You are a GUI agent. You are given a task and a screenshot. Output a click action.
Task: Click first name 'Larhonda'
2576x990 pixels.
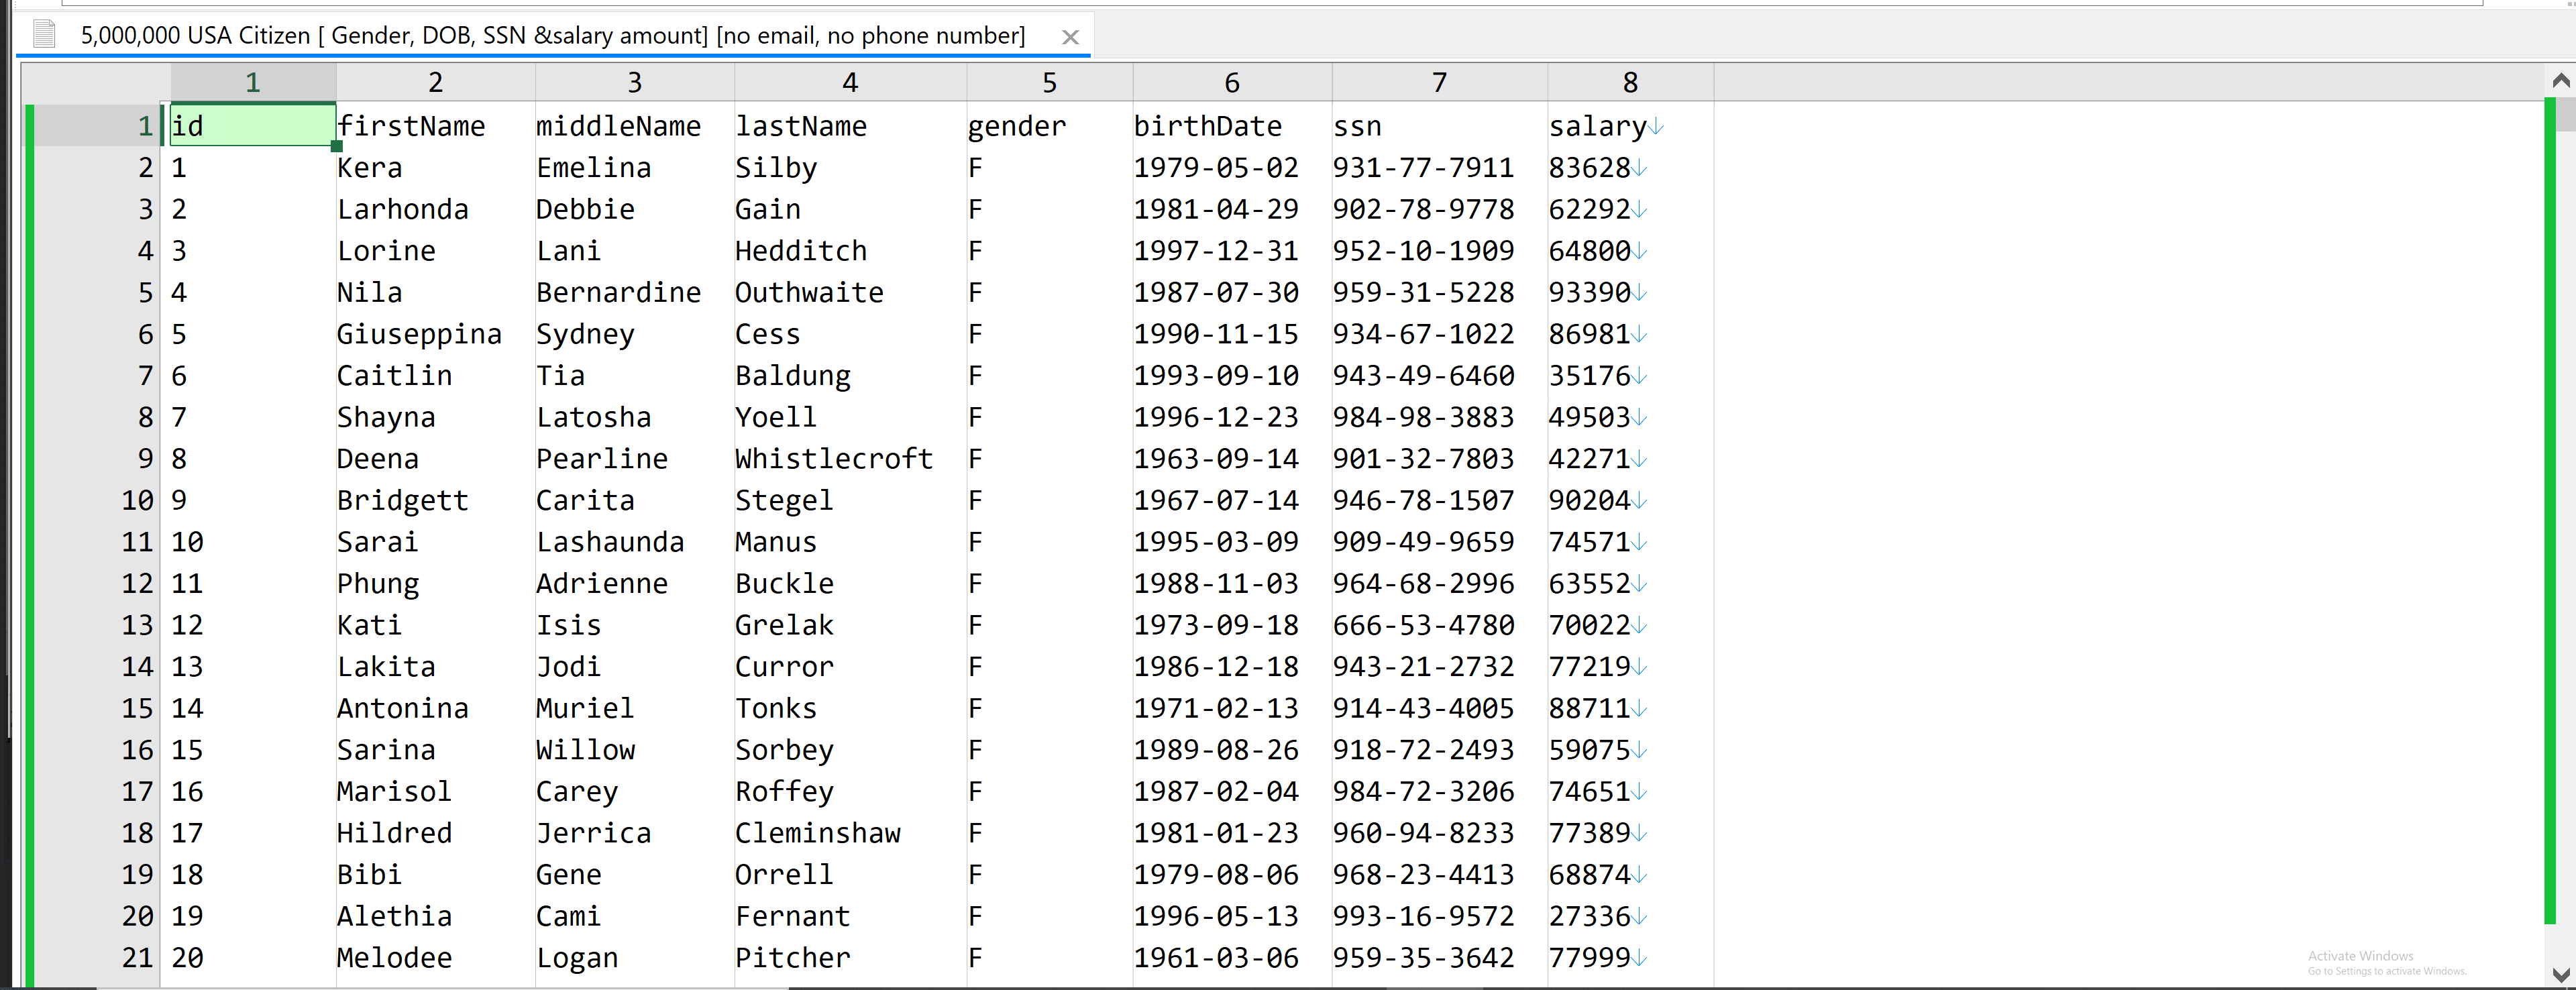click(402, 210)
